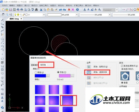Select the 普通 island style radio button
Image resolution: width=139 pixels, height=112 pixels.
point(122,83)
